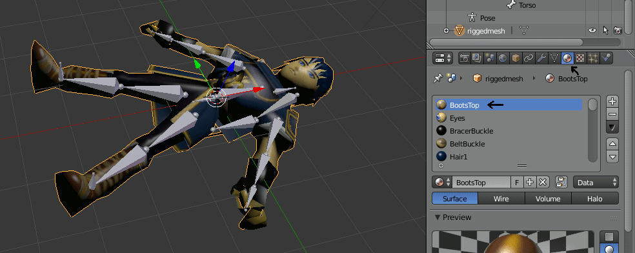
Task: Switch material type to Halo
Action: point(595,199)
